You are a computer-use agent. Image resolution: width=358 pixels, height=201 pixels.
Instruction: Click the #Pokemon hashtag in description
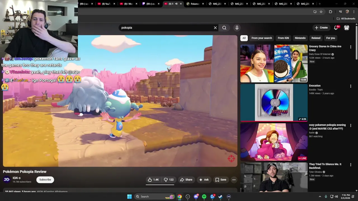(61, 192)
